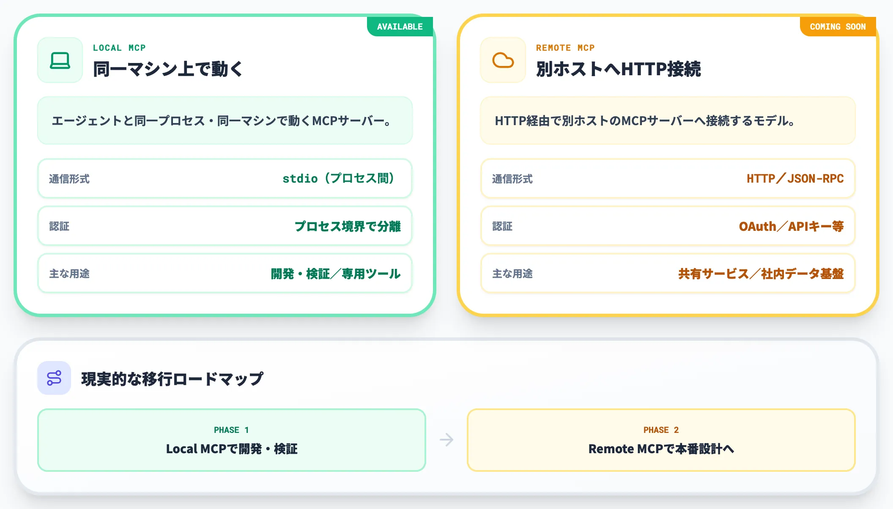Click the arrow between Phase 1 and Phase 2
The width and height of the screenshot is (893, 509).
coord(446,440)
